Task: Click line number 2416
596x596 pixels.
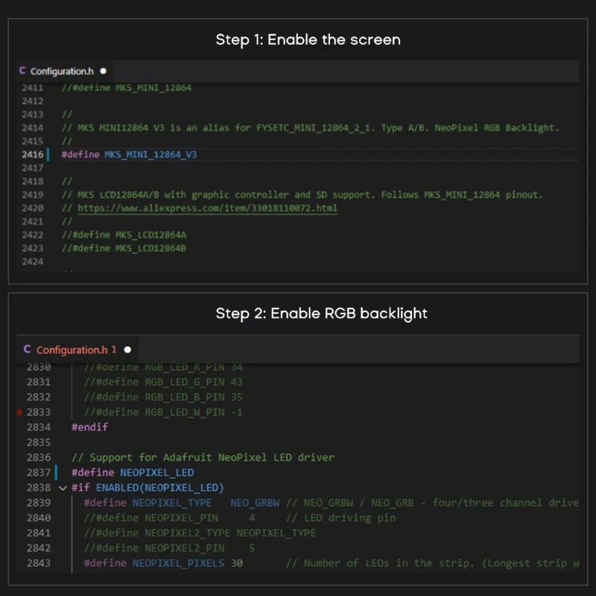Action: point(33,155)
